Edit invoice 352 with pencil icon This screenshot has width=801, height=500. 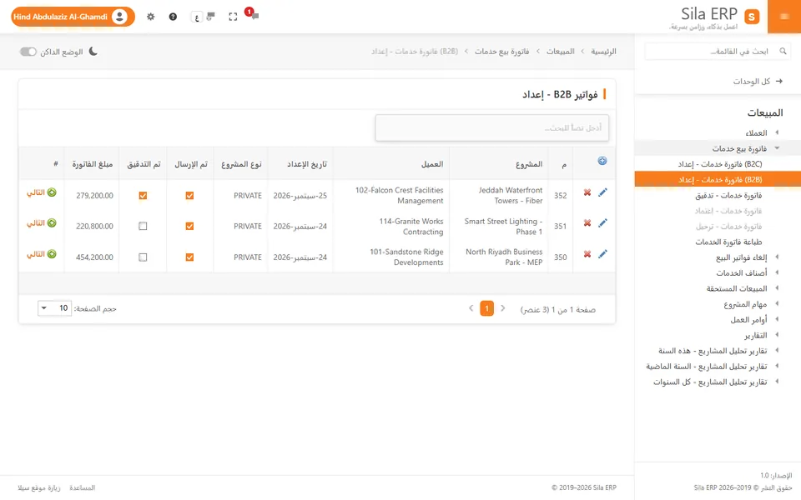point(602,192)
